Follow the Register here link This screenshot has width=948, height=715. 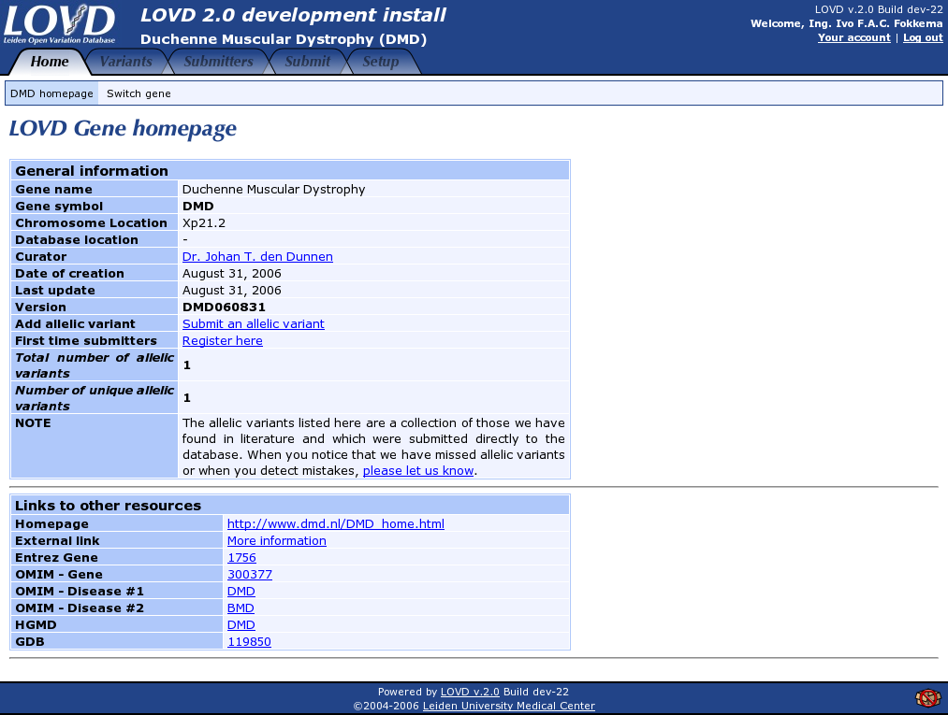pos(223,340)
